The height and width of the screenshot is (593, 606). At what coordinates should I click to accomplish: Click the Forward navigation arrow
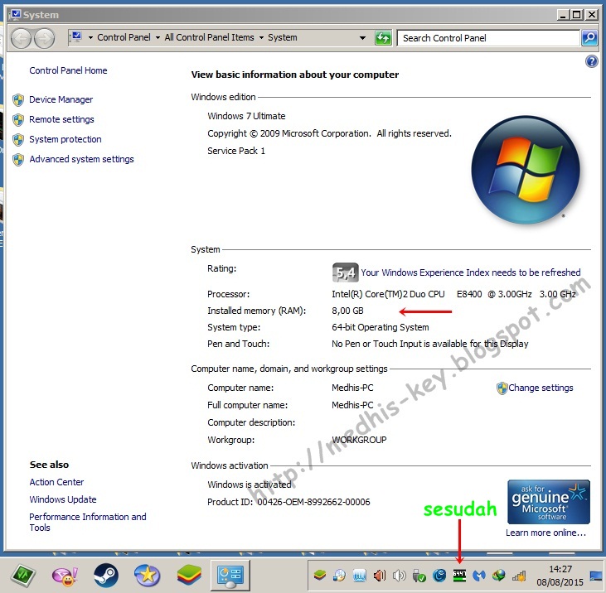tap(45, 38)
